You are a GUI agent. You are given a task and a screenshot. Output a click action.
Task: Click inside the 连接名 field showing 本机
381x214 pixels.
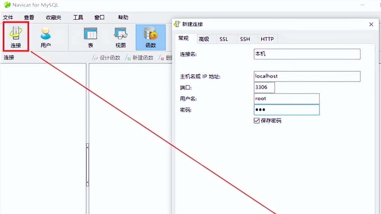pyautogui.click(x=307, y=54)
